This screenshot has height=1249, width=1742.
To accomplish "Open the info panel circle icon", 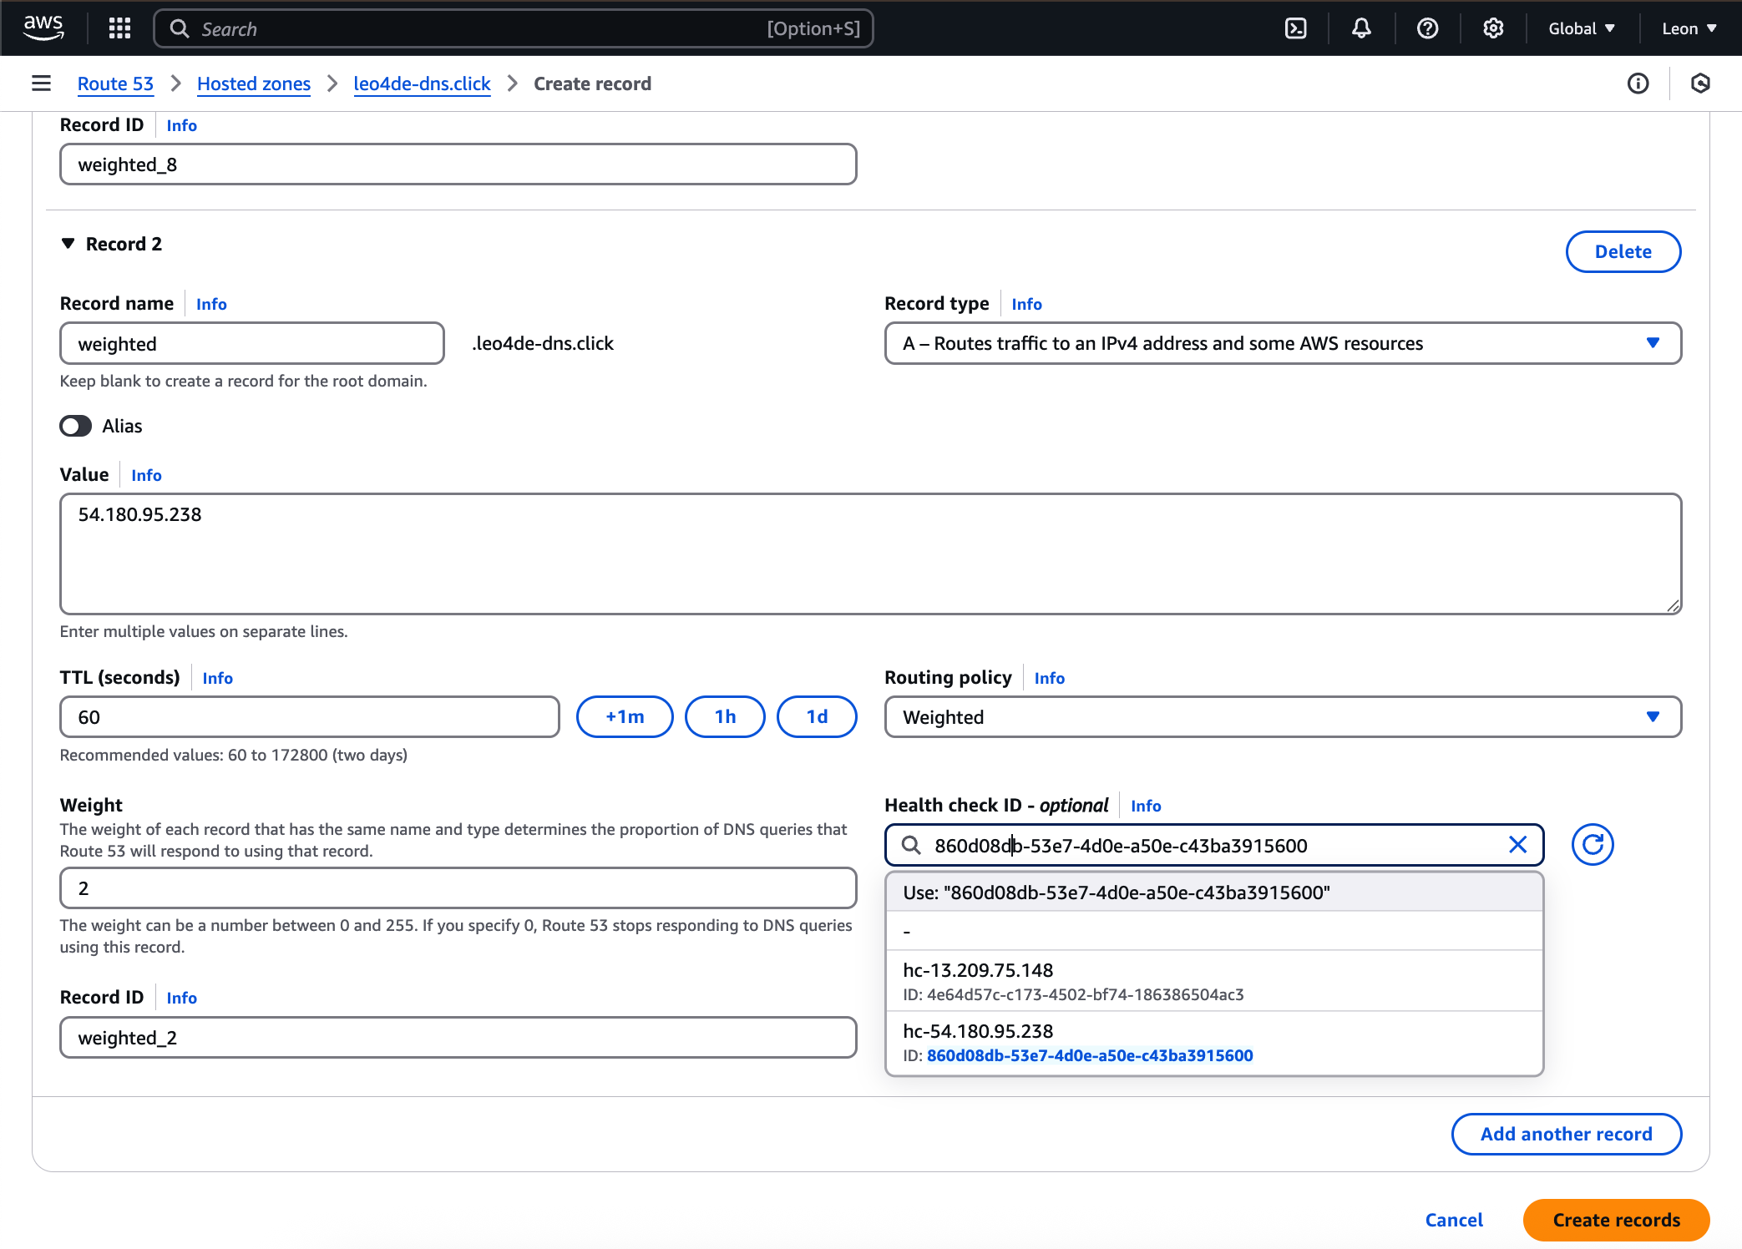I will [x=1638, y=83].
